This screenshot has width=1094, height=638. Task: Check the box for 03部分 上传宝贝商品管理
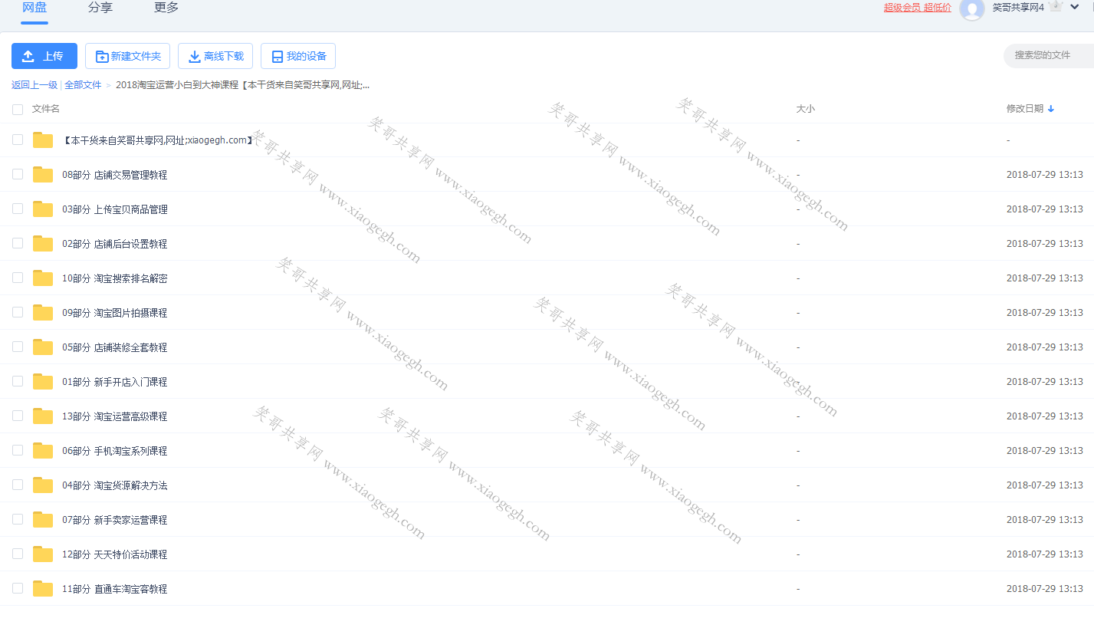(x=18, y=209)
